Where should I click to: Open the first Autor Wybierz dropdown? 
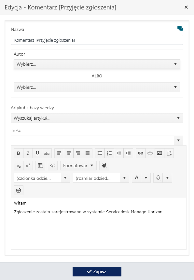[x=97, y=64]
